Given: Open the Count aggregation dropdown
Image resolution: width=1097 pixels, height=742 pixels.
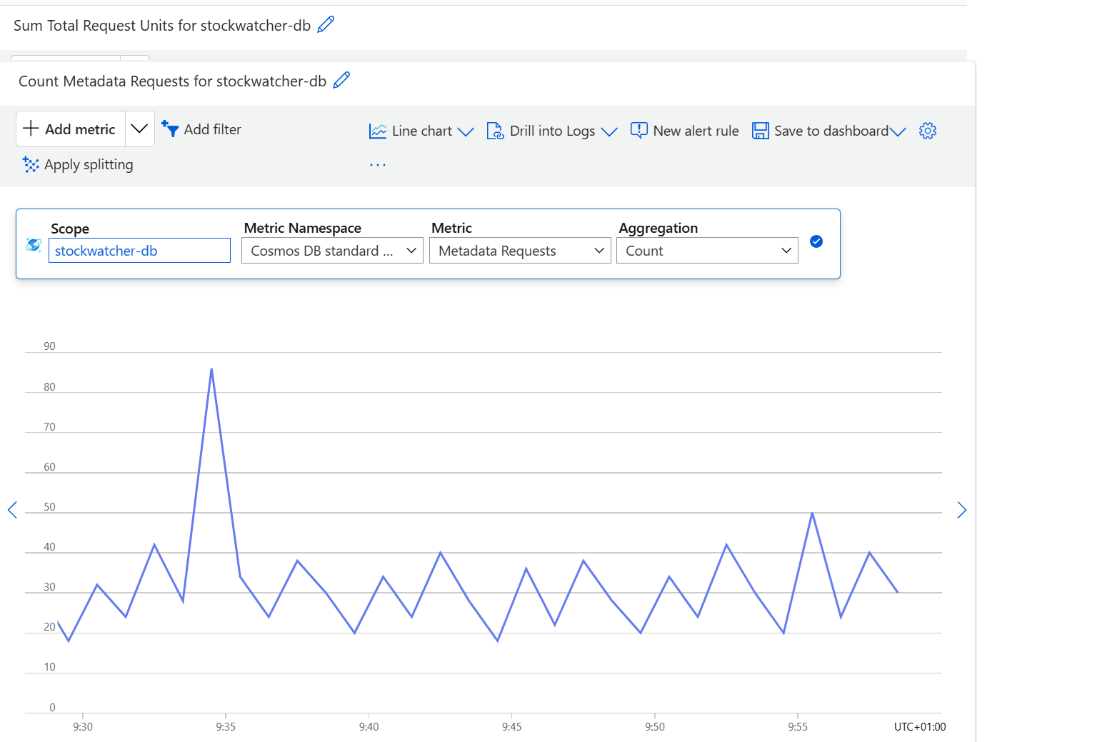Looking at the screenshot, I should tap(707, 251).
